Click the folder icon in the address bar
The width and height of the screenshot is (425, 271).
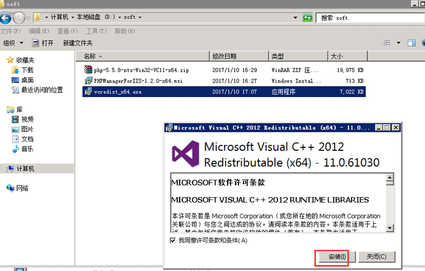(38, 17)
